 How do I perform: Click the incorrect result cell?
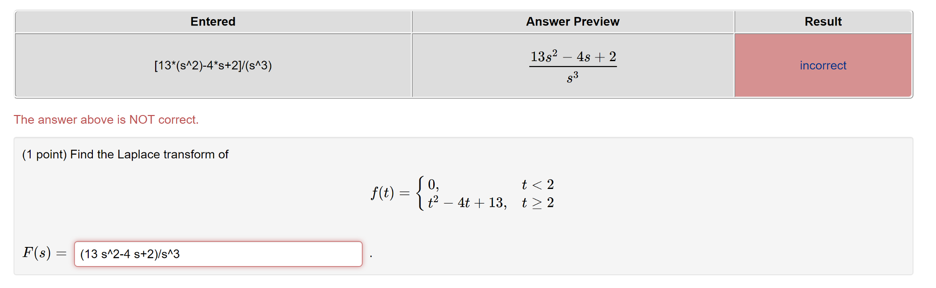823,65
